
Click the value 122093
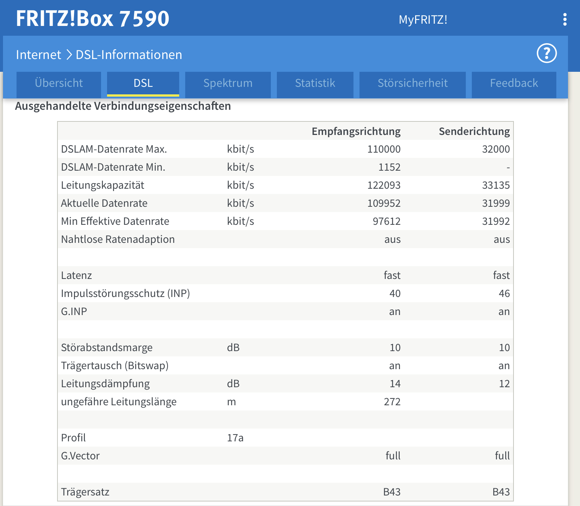coord(384,185)
